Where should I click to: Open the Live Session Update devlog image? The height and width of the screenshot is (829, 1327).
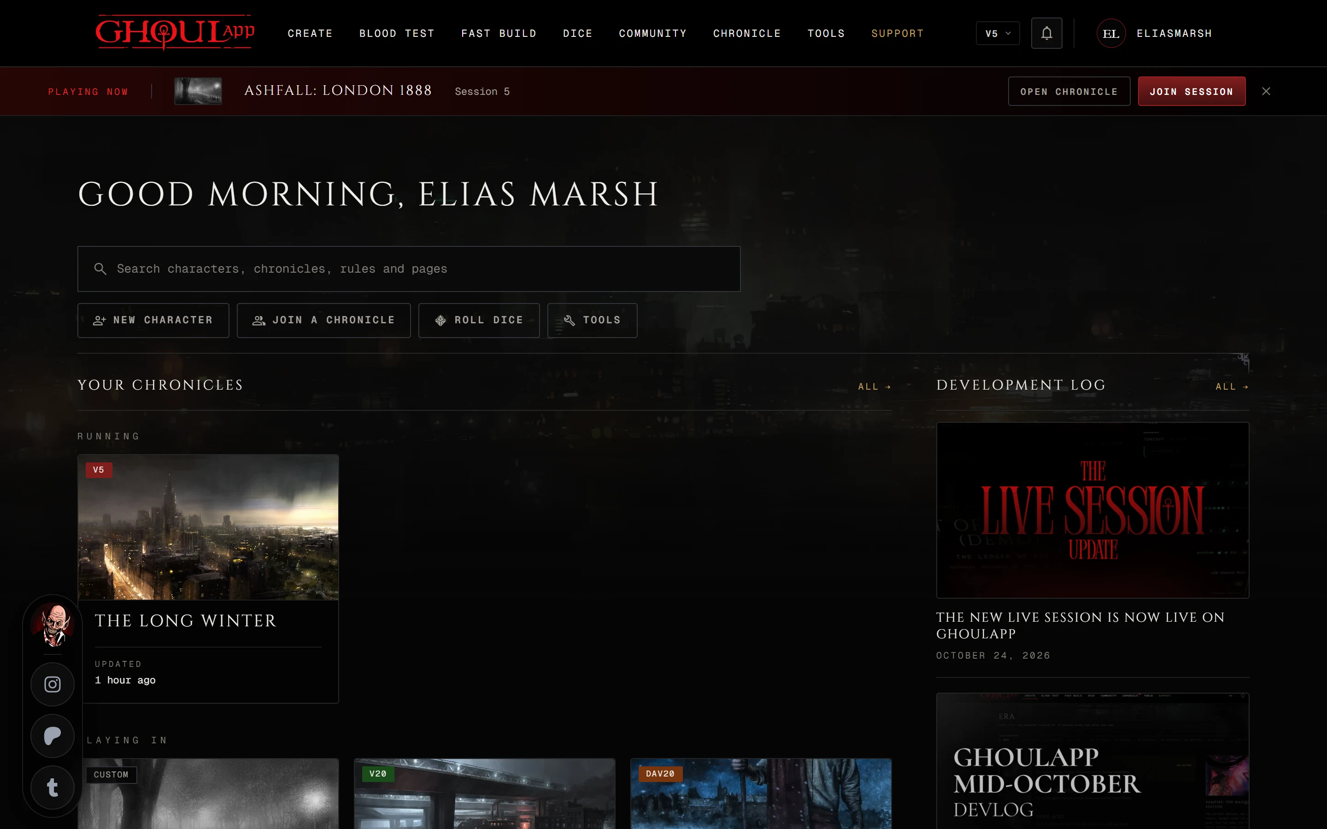1092,510
